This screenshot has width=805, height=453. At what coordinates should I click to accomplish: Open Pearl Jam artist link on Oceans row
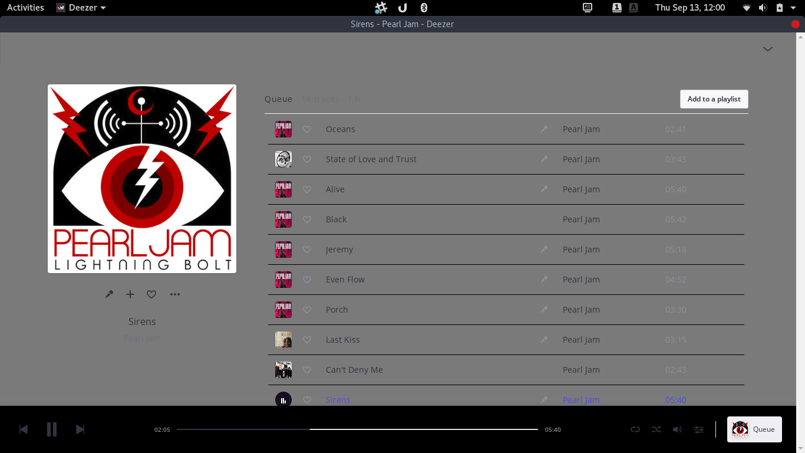[581, 129]
